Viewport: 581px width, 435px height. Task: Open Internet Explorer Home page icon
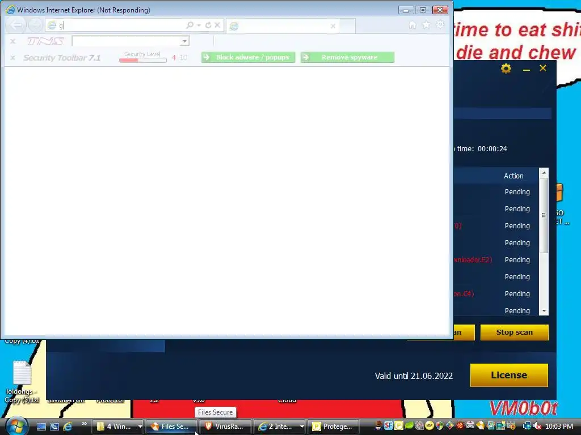click(x=412, y=25)
